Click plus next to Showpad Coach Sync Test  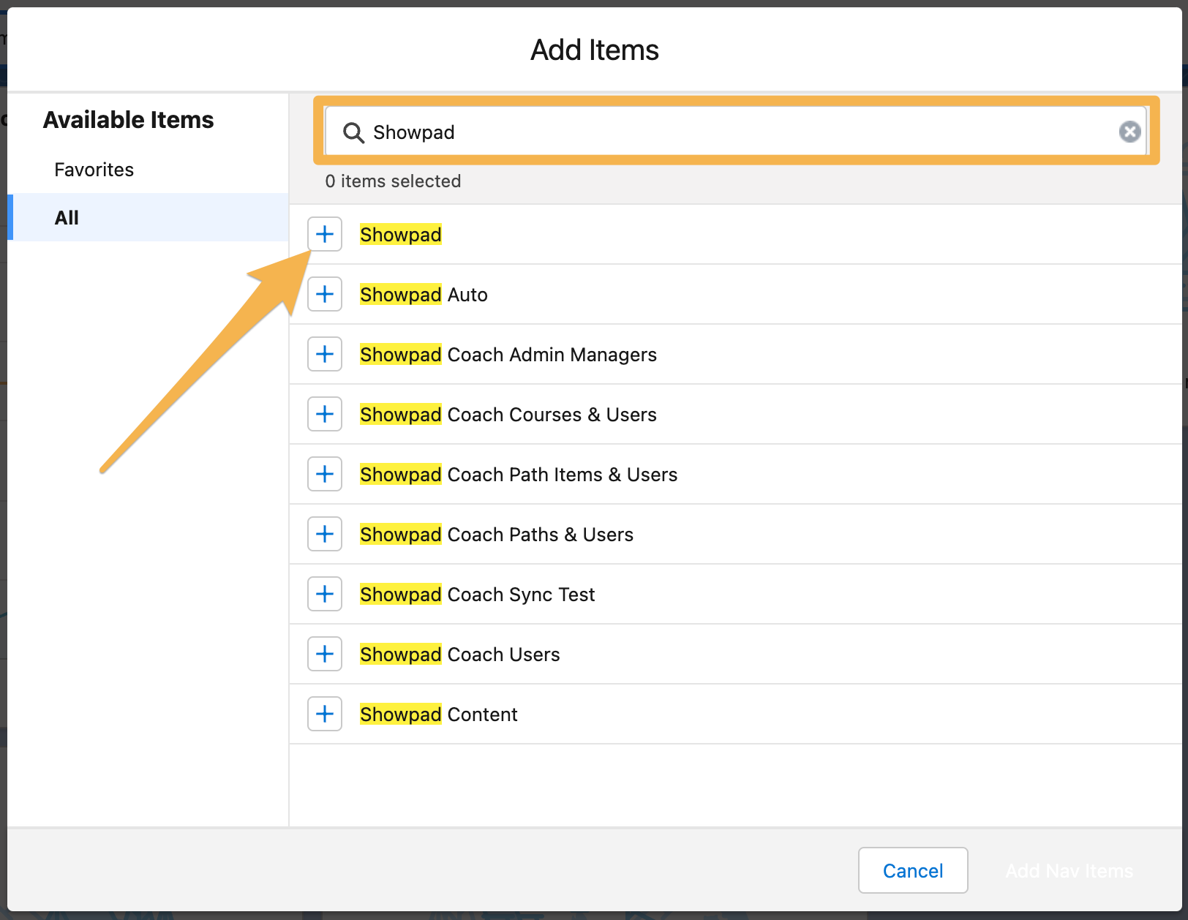(x=324, y=594)
